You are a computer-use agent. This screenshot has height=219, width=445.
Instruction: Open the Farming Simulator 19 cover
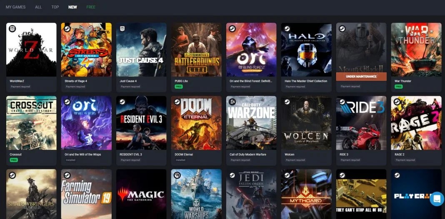coord(86,194)
